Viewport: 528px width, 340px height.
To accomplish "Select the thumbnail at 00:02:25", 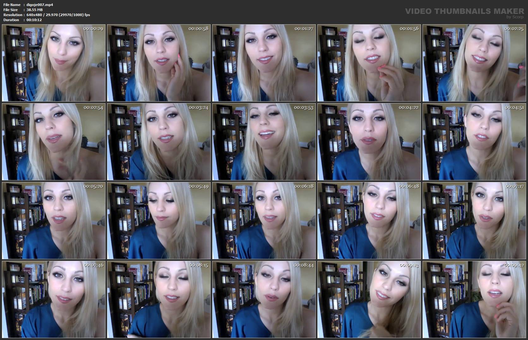I will 474,63.
